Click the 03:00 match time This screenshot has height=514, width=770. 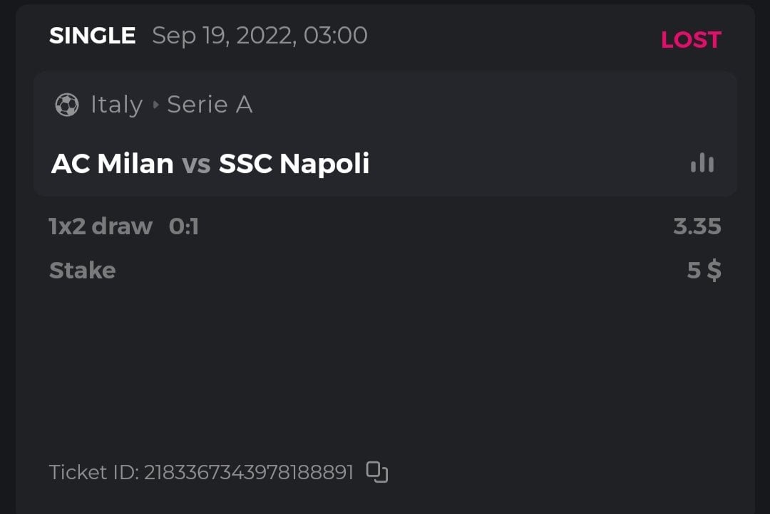[336, 36]
